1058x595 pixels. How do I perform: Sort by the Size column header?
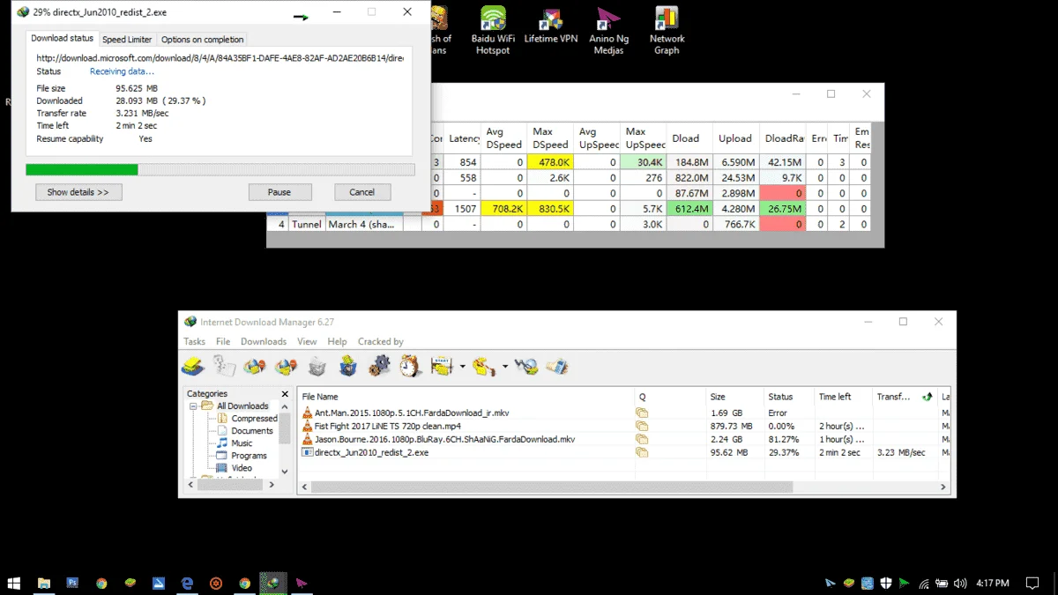point(734,397)
